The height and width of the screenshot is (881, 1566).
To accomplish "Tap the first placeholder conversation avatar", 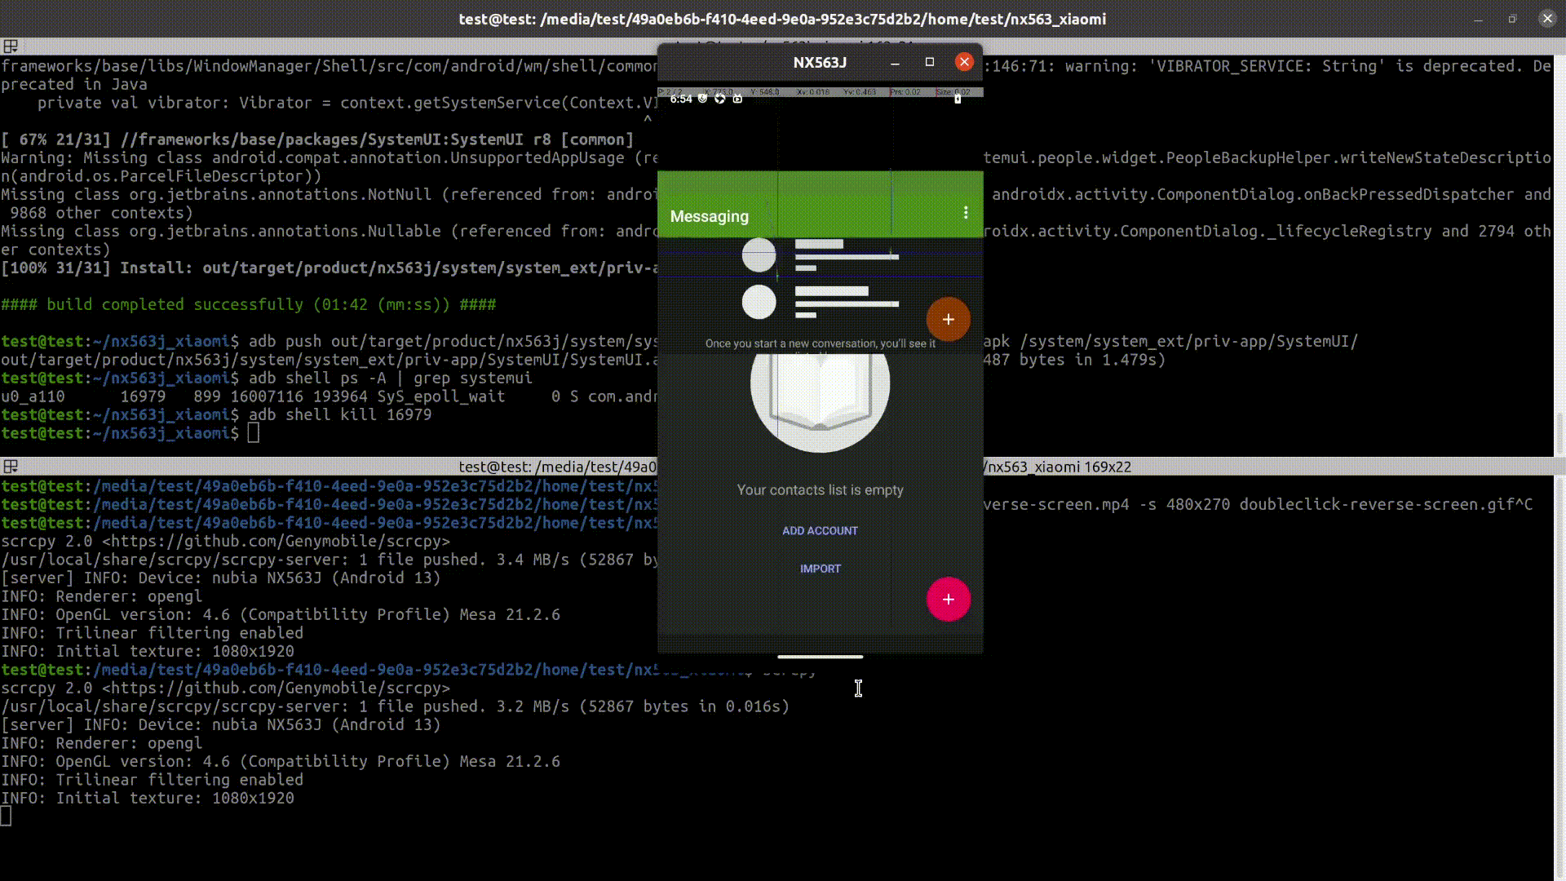I will pyautogui.click(x=759, y=255).
